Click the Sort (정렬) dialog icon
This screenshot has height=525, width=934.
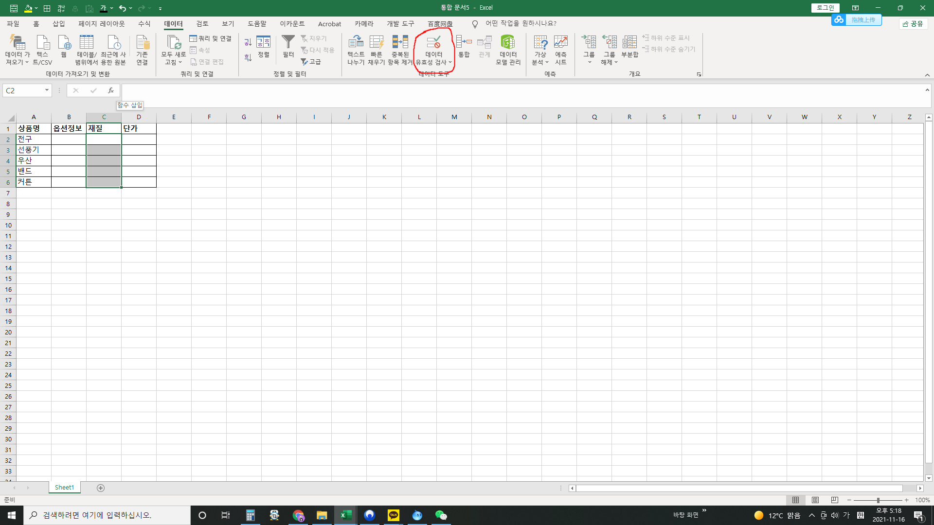[263, 43]
